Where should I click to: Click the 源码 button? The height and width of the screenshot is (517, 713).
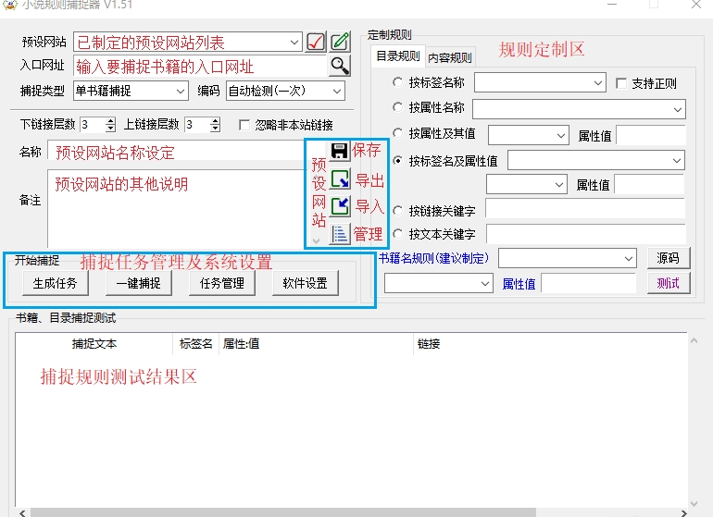pyautogui.click(x=668, y=258)
